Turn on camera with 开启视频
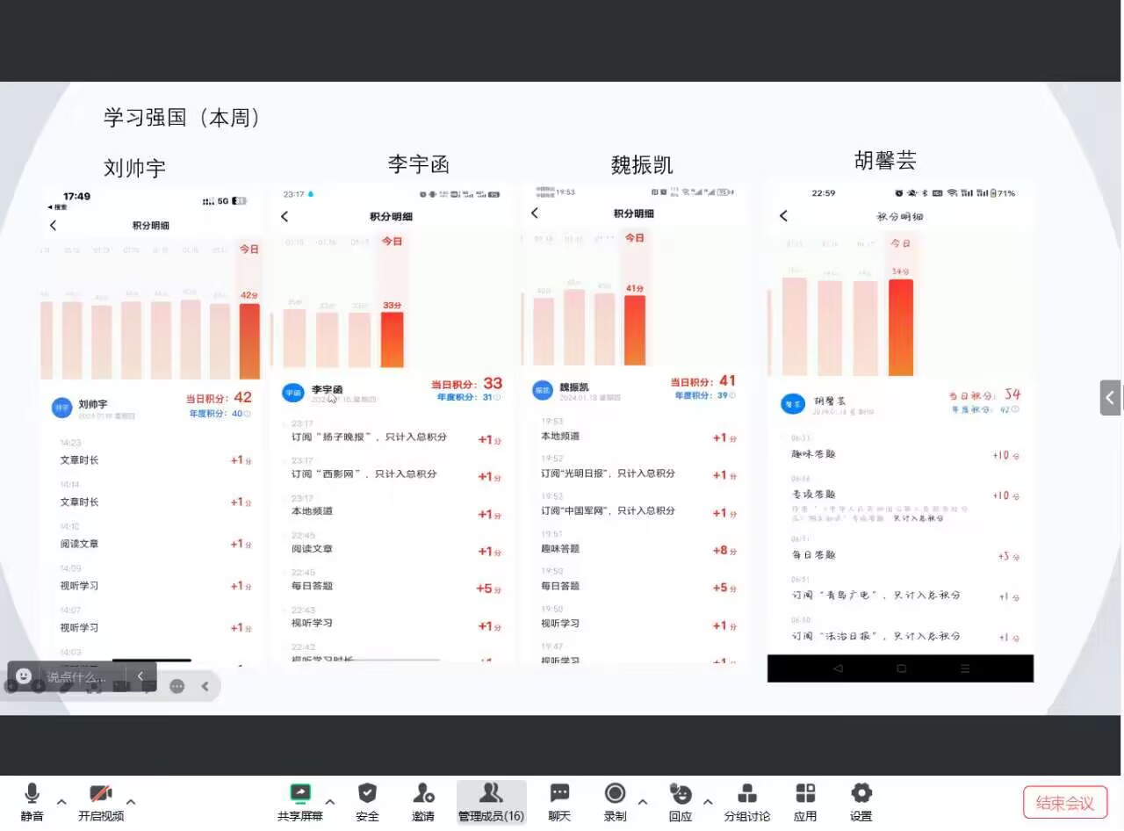This screenshot has width=1124, height=831. (101, 794)
